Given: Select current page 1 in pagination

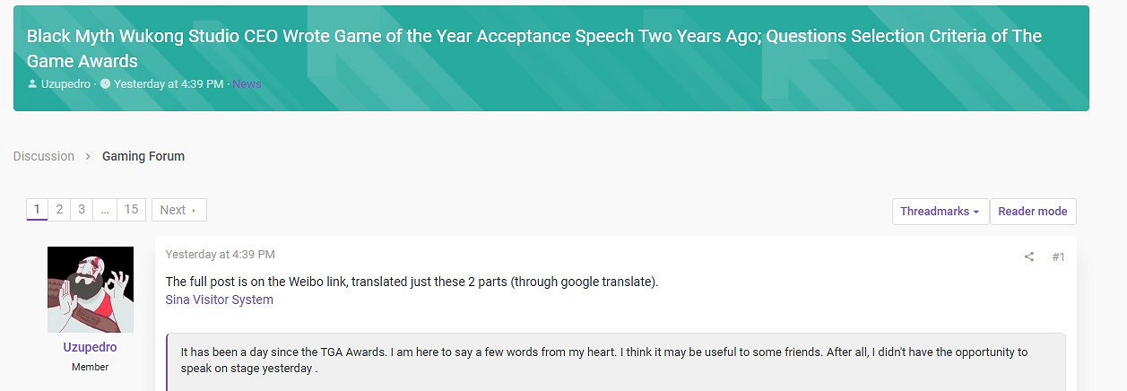Looking at the screenshot, I should [x=37, y=210].
